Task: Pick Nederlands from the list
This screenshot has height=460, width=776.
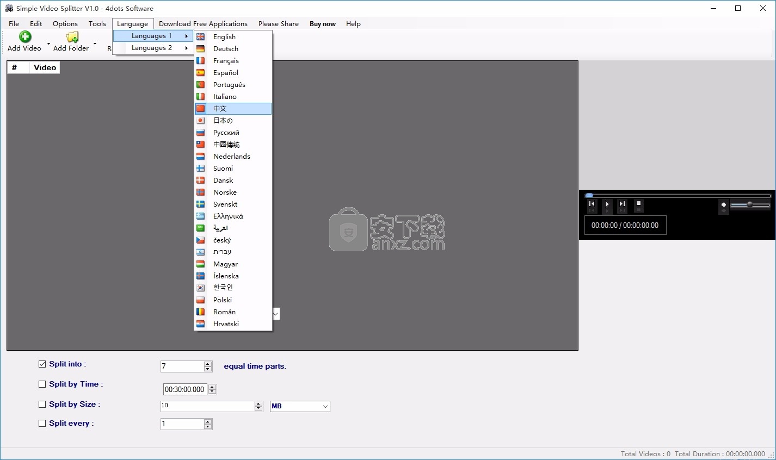Action: (x=233, y=156)
